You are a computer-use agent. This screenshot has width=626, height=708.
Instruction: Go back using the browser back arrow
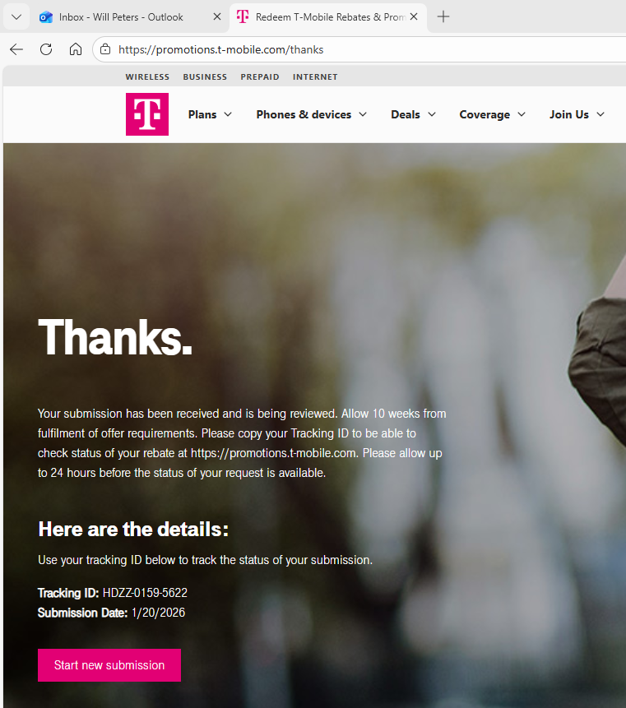[16, 49]
